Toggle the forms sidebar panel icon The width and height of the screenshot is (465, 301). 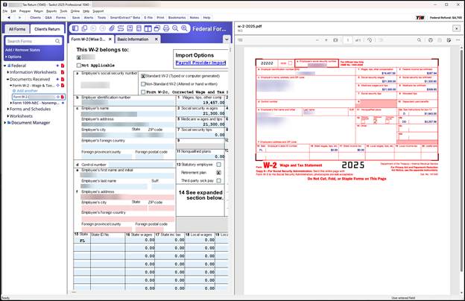(x=75, y=28)
